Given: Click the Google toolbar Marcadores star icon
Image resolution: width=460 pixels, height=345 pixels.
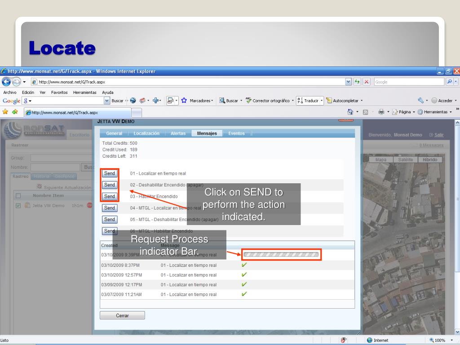Looking at the screenshot, I should point(184,101).
